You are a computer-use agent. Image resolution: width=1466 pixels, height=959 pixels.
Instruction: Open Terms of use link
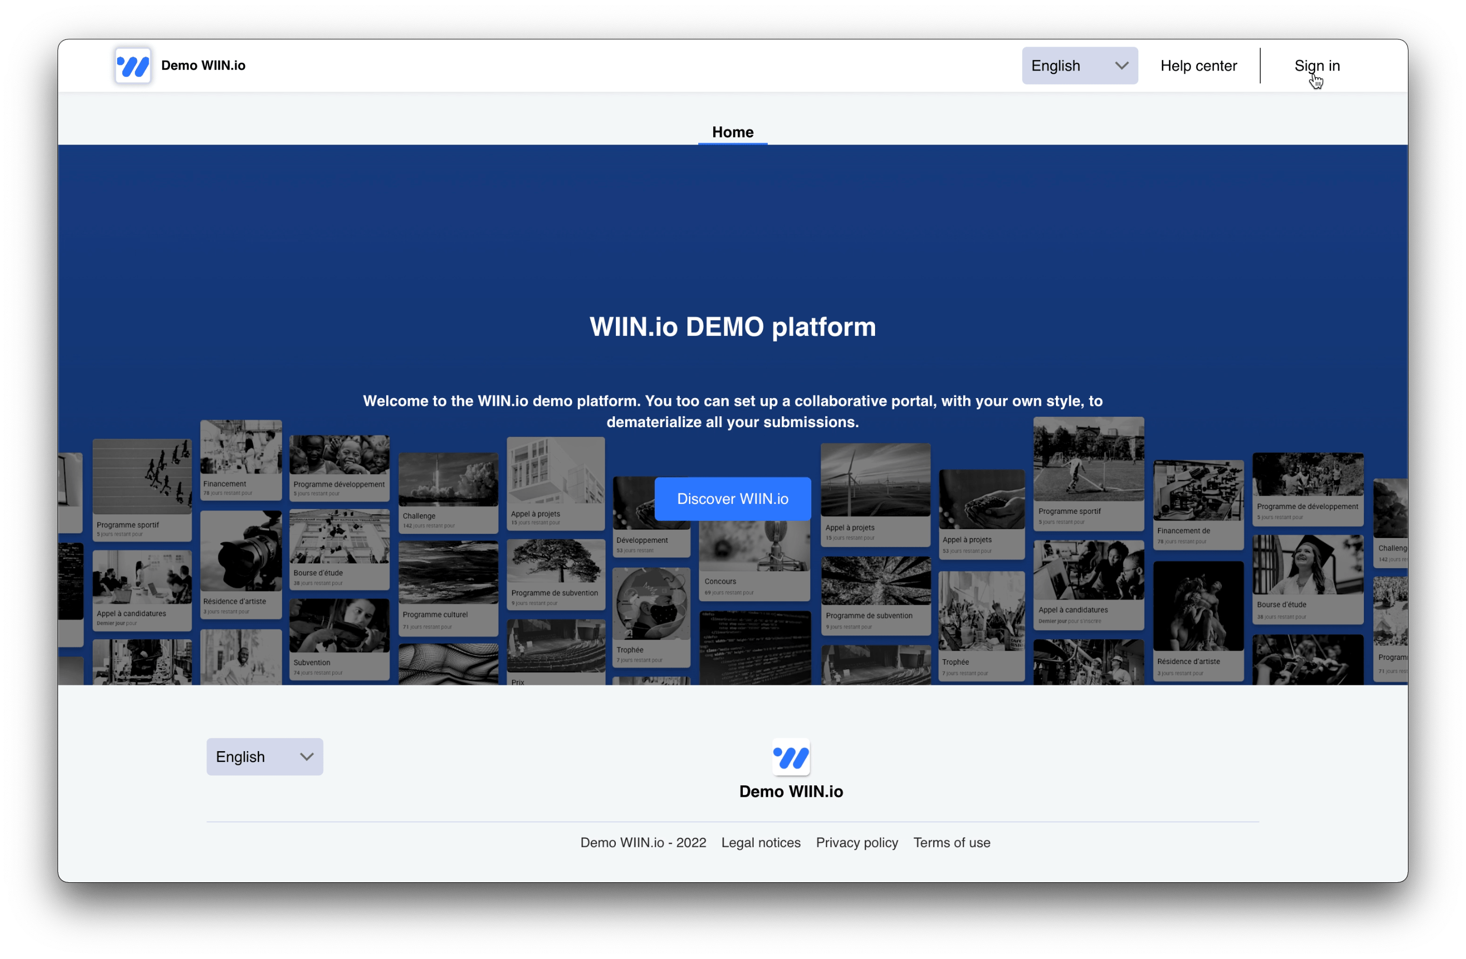click(951, 842)
